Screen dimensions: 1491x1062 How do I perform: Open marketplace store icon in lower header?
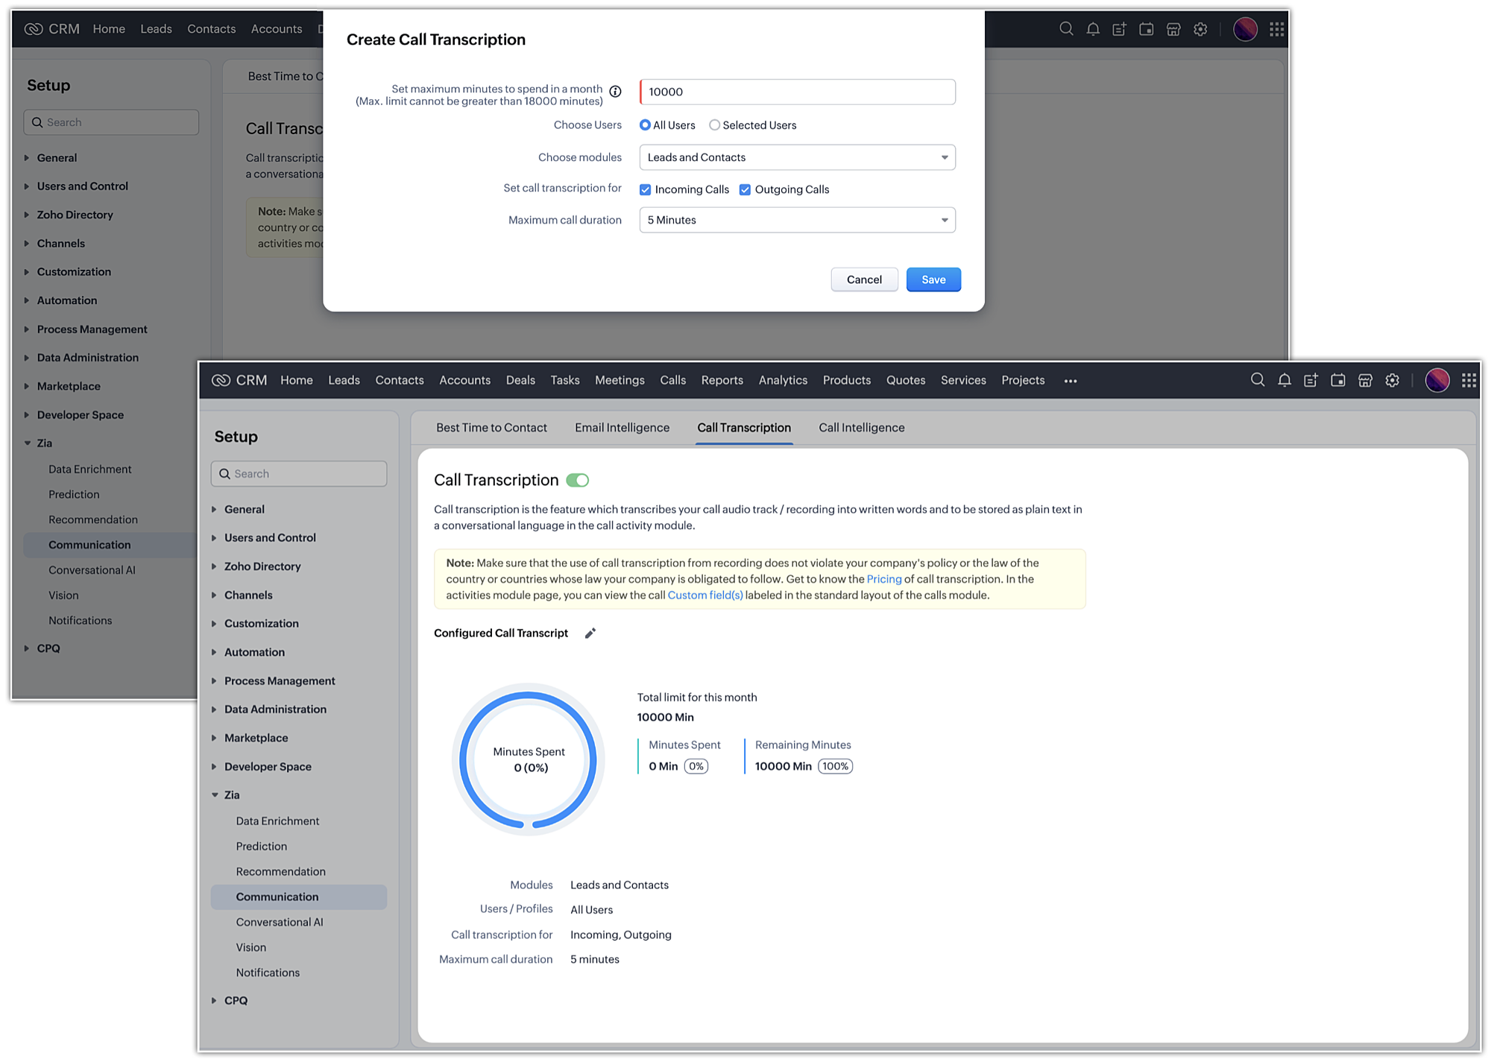pos(1365,380)
